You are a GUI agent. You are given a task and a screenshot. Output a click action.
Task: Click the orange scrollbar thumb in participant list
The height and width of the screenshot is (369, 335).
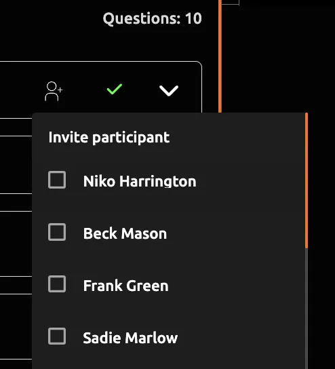tap(307, 180)
